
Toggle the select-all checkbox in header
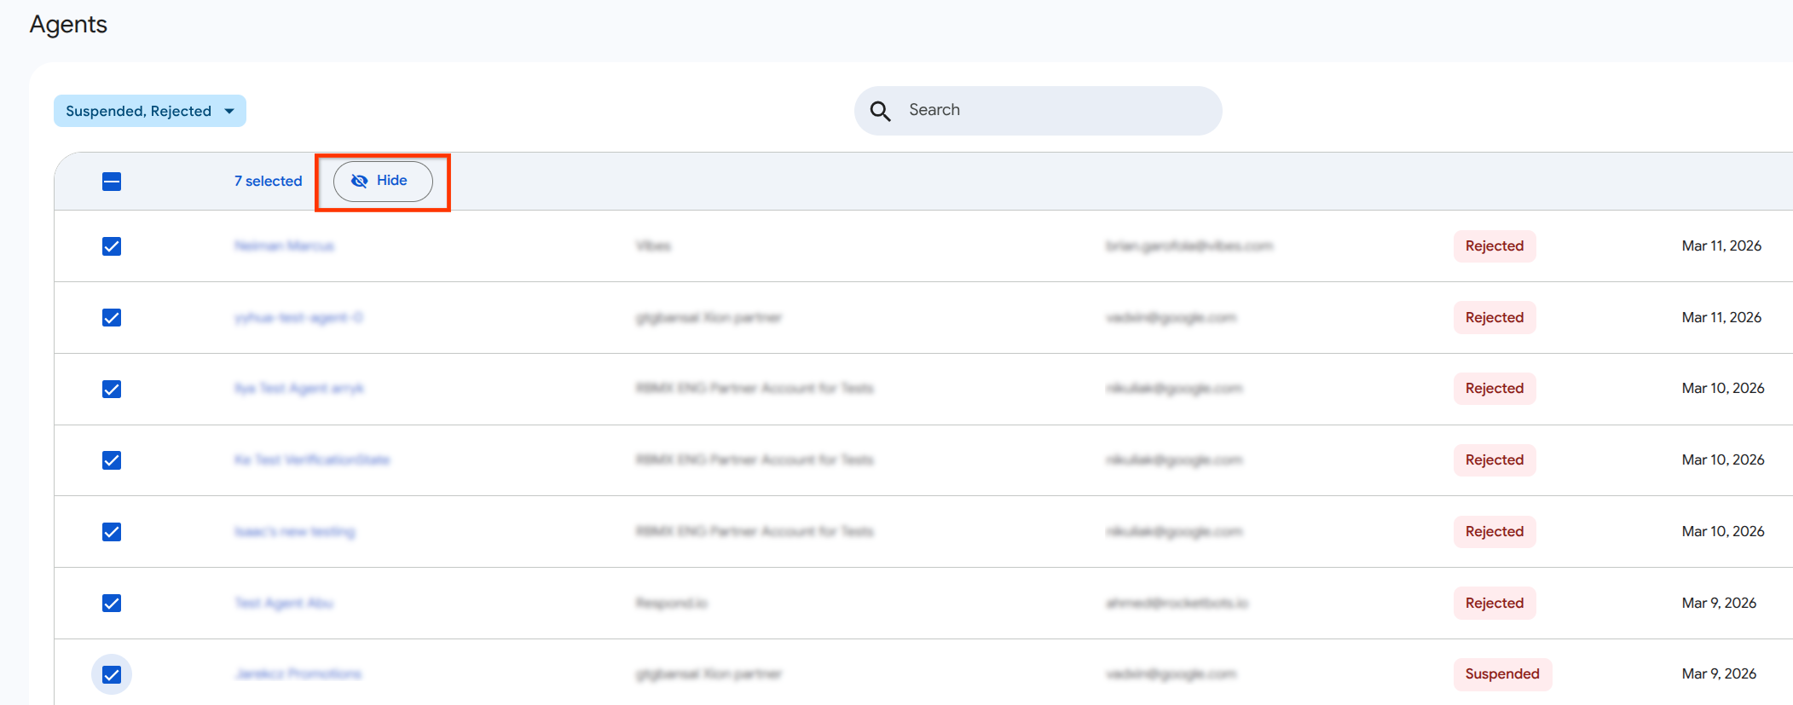tap(112, 182)
